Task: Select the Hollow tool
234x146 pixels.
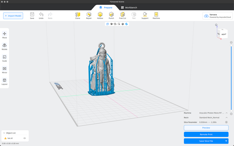Action: [x=100, y=15]
